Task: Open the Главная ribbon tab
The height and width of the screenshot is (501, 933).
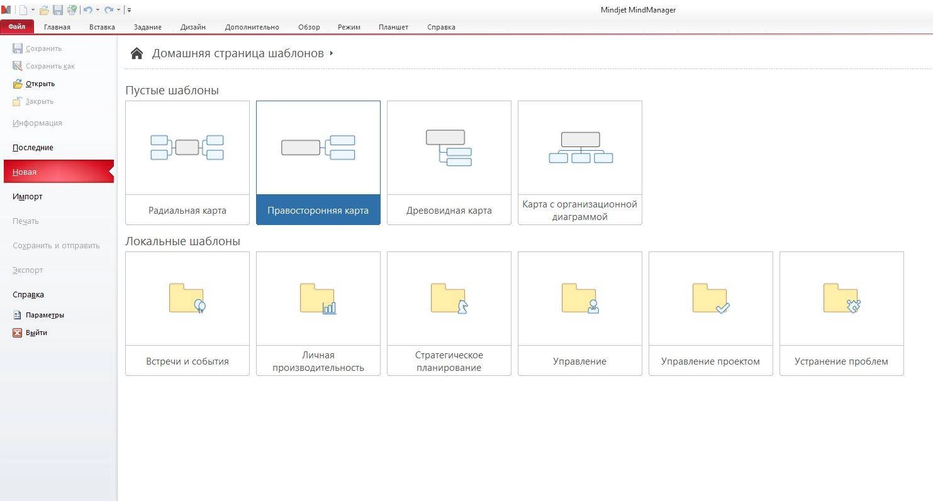Action: point(57,27)
